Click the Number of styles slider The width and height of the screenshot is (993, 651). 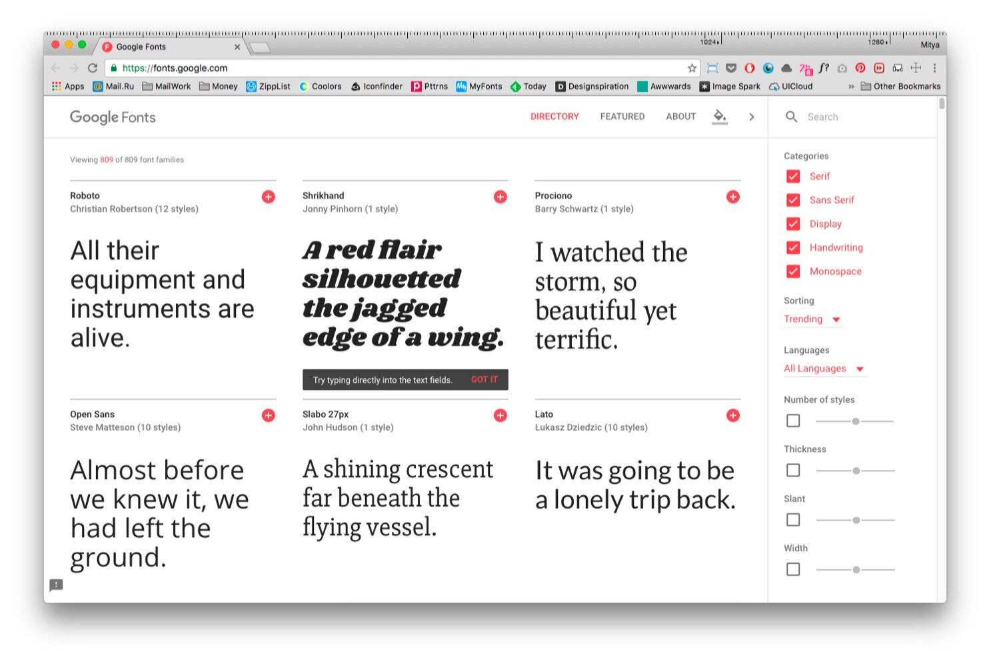click(855, 421)
